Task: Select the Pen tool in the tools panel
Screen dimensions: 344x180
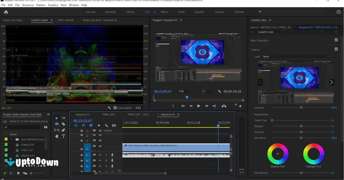Action: click(x=63, y=130)
